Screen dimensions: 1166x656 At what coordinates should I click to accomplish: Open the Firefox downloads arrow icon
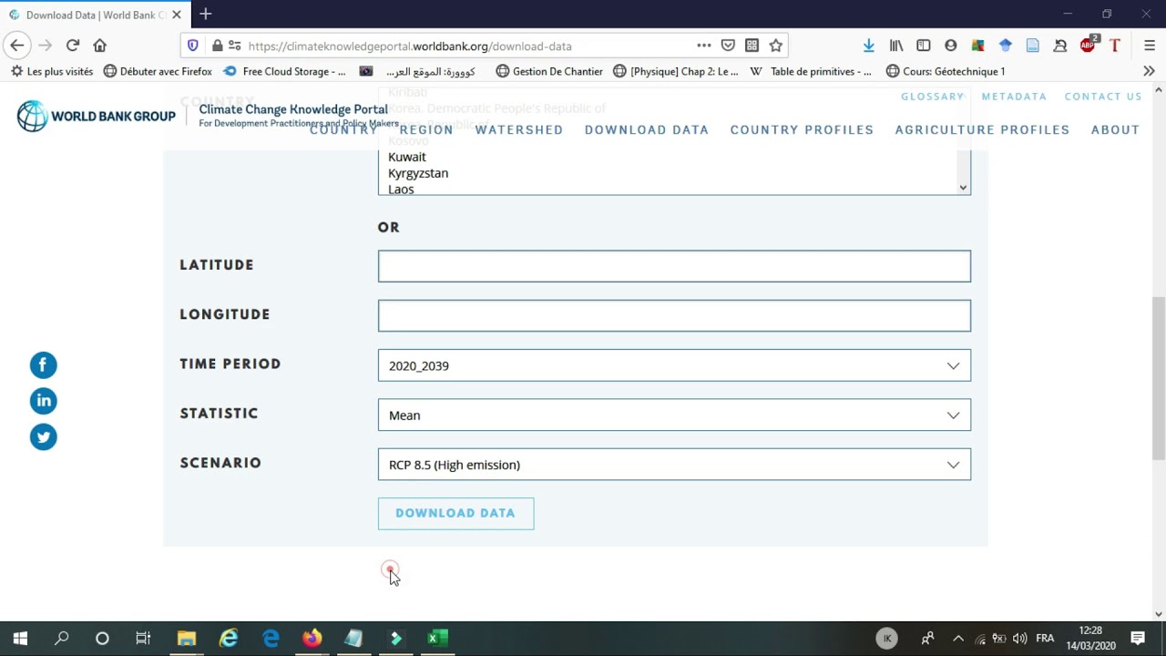pos(868,46)
